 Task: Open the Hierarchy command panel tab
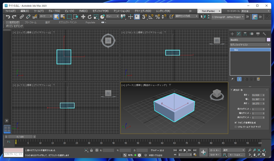(245, 34)
